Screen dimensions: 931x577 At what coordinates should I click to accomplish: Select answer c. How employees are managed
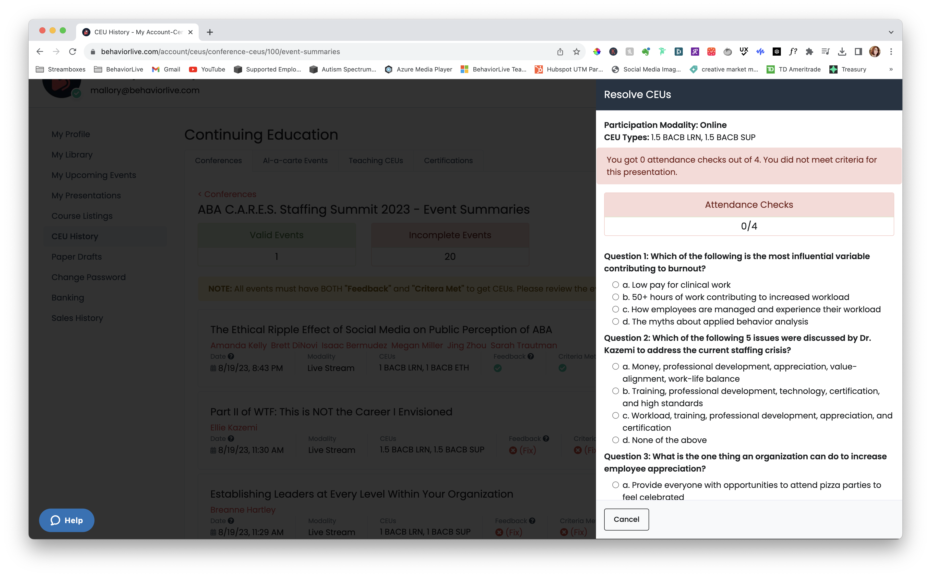[615, 309]
